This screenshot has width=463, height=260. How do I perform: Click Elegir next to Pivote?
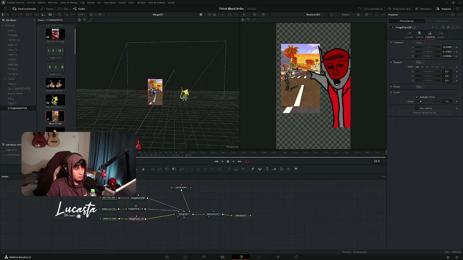pos(419,87)
